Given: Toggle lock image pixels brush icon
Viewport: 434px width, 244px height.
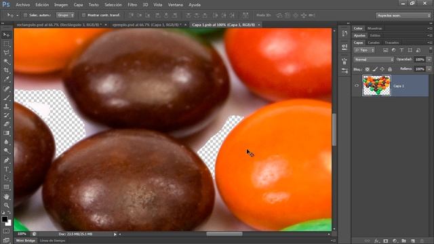Looking at the screenshot, I should [x=375, y=69].
